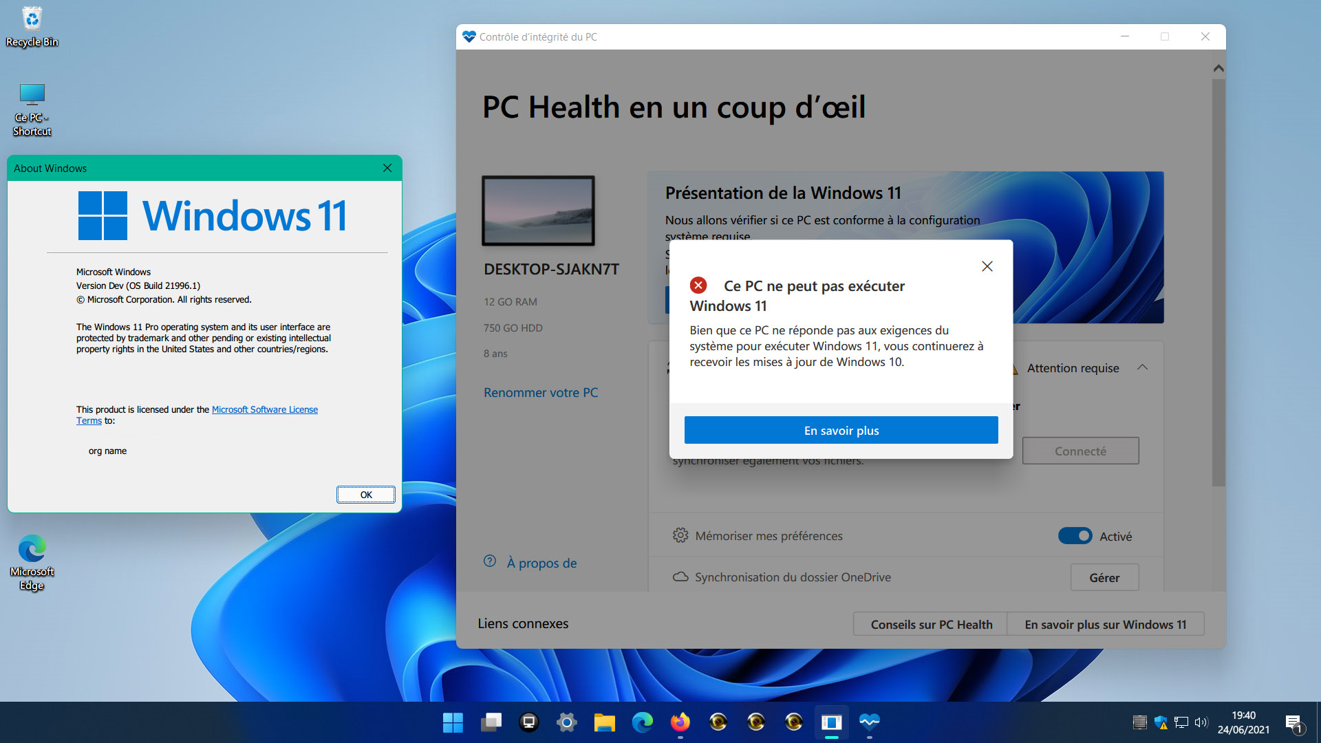Close the Windows 11 compatibility dialog
This screenshot has height=743, width=1321.
coord(987,266)
